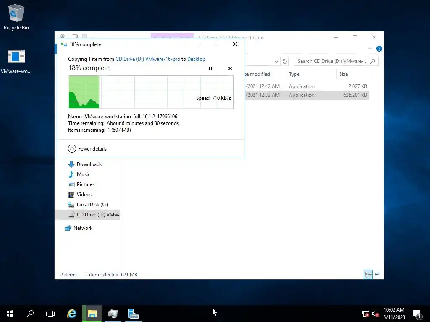430x322 pixels.
Task: Click the 12:32 AM date modified cell
Action: coord(263,95)
